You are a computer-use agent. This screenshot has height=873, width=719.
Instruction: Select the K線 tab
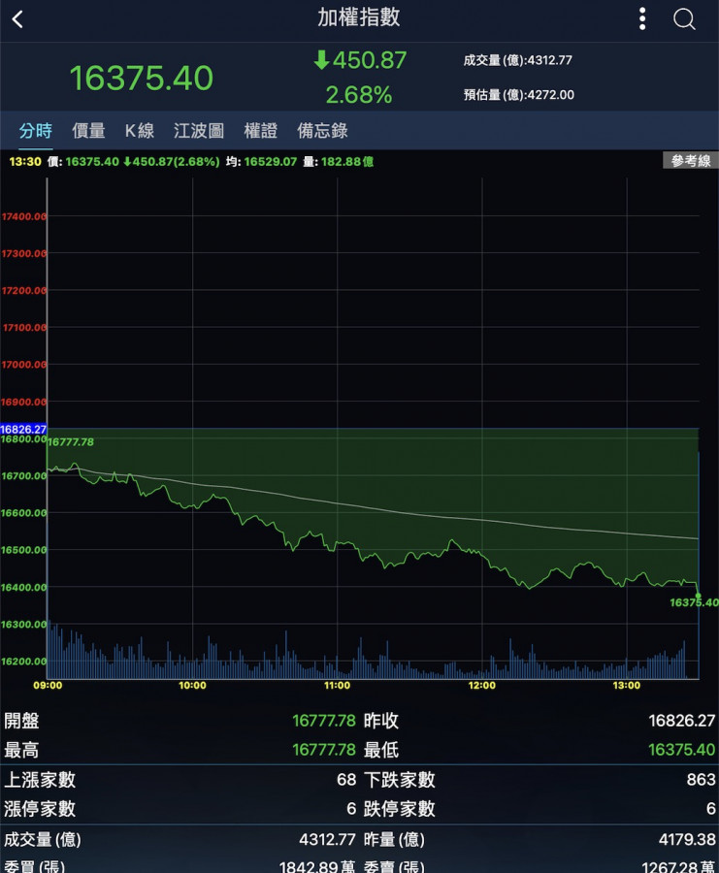[x=140, y=130]
